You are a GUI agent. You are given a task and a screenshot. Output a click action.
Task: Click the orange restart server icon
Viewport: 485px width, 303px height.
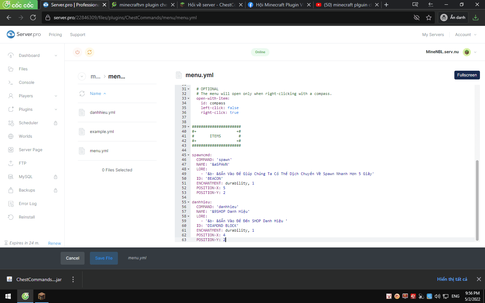90,52
